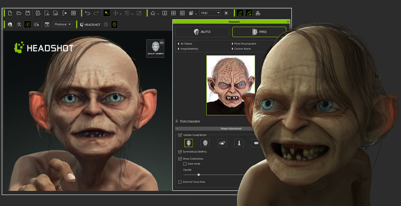This screenshot has height=206, width=401.
Task: Click the sliders settings toolbar icon
Action: (37, 25)
